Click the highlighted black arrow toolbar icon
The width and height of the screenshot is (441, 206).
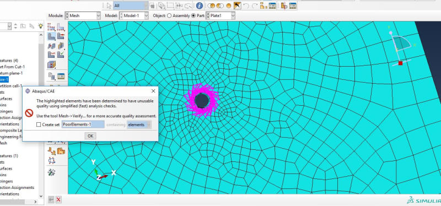[x=238, y=6]
